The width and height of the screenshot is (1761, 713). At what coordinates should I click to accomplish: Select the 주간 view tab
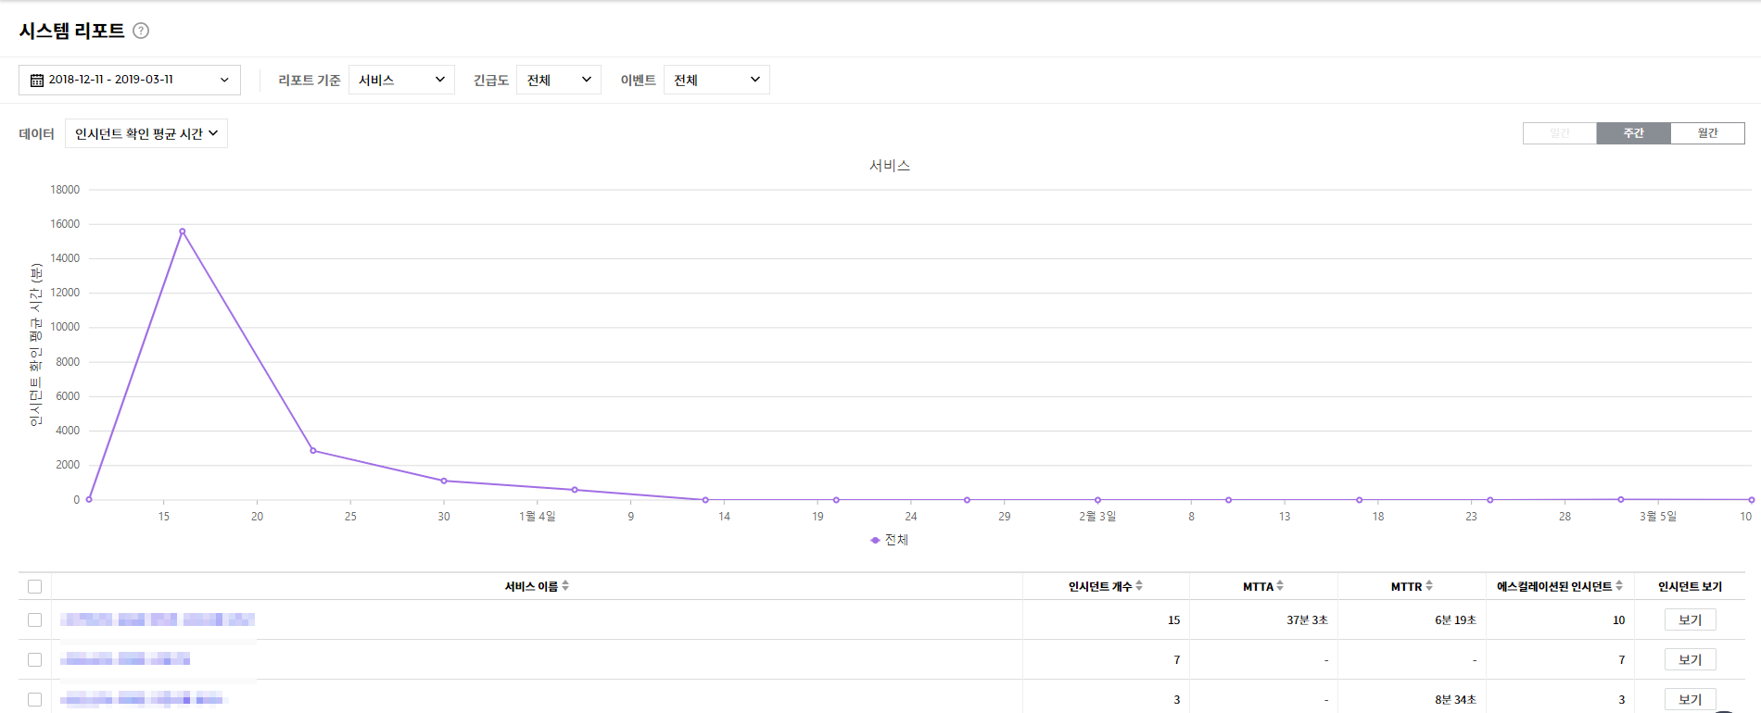tap(1633, 133)
